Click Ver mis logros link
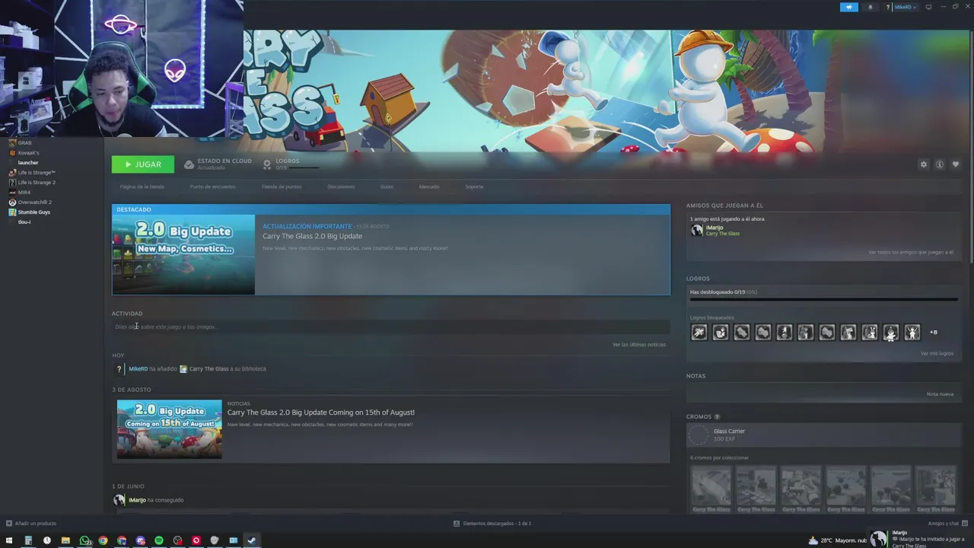 (x=937, y=353)
